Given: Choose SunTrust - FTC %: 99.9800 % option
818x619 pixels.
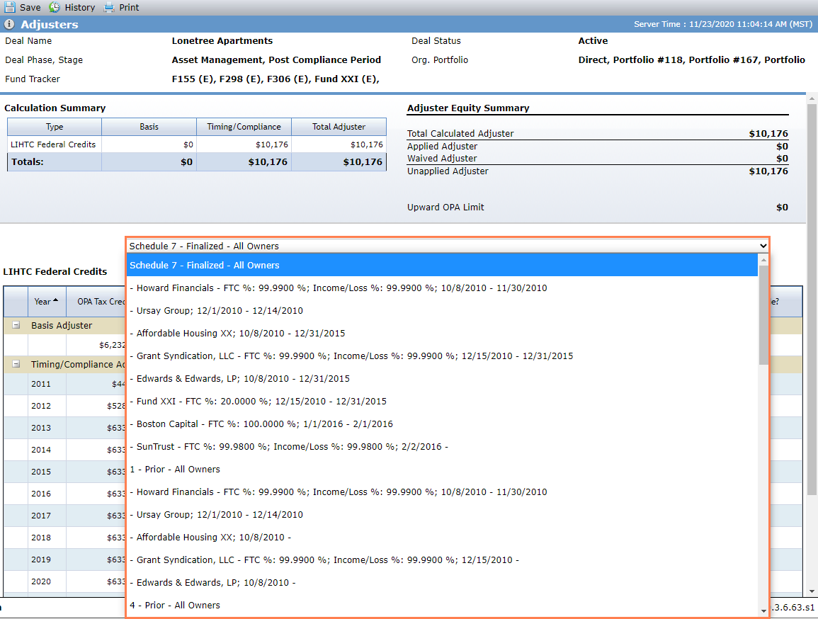Looking at the screenshot, I should pos(442,446).
